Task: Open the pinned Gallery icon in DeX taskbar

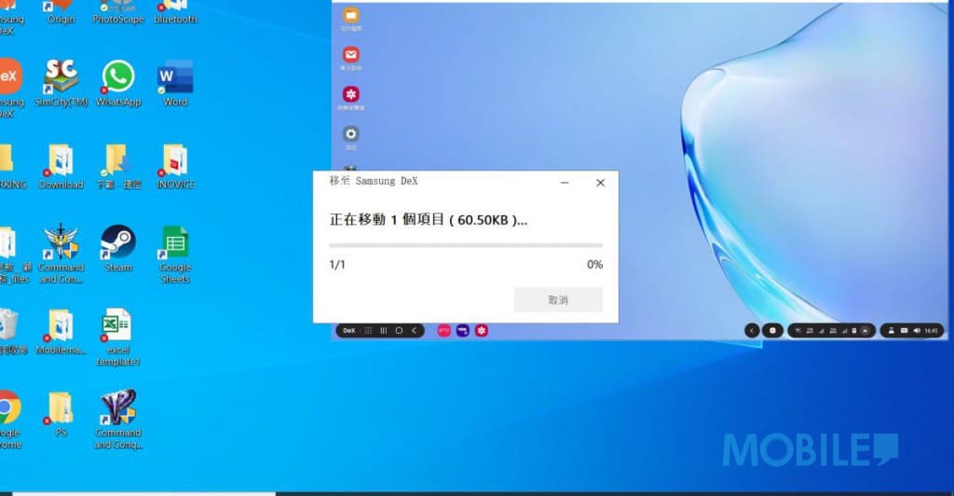Action: (x=482, y=330)
